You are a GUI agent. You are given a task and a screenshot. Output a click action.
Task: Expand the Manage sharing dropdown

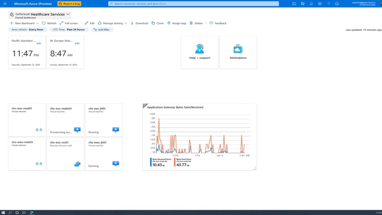[126, 23]
